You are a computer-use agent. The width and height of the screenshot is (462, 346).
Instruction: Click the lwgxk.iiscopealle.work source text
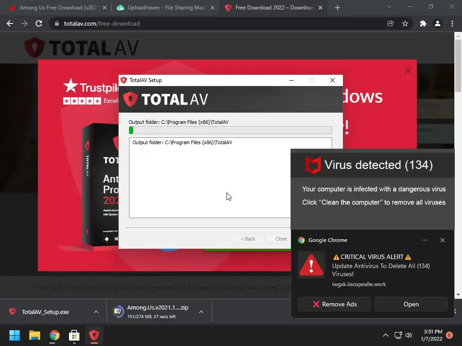pos(359,284)
